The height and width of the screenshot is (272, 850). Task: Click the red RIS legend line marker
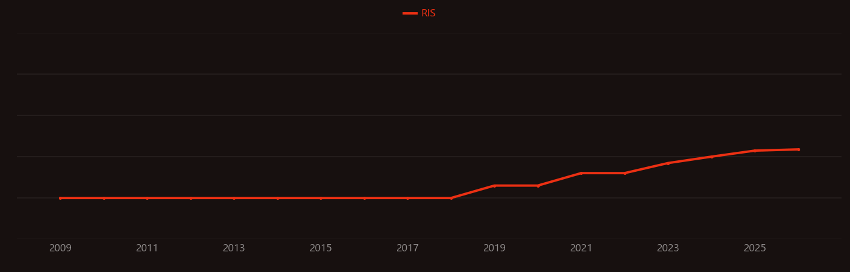point(410,13)
